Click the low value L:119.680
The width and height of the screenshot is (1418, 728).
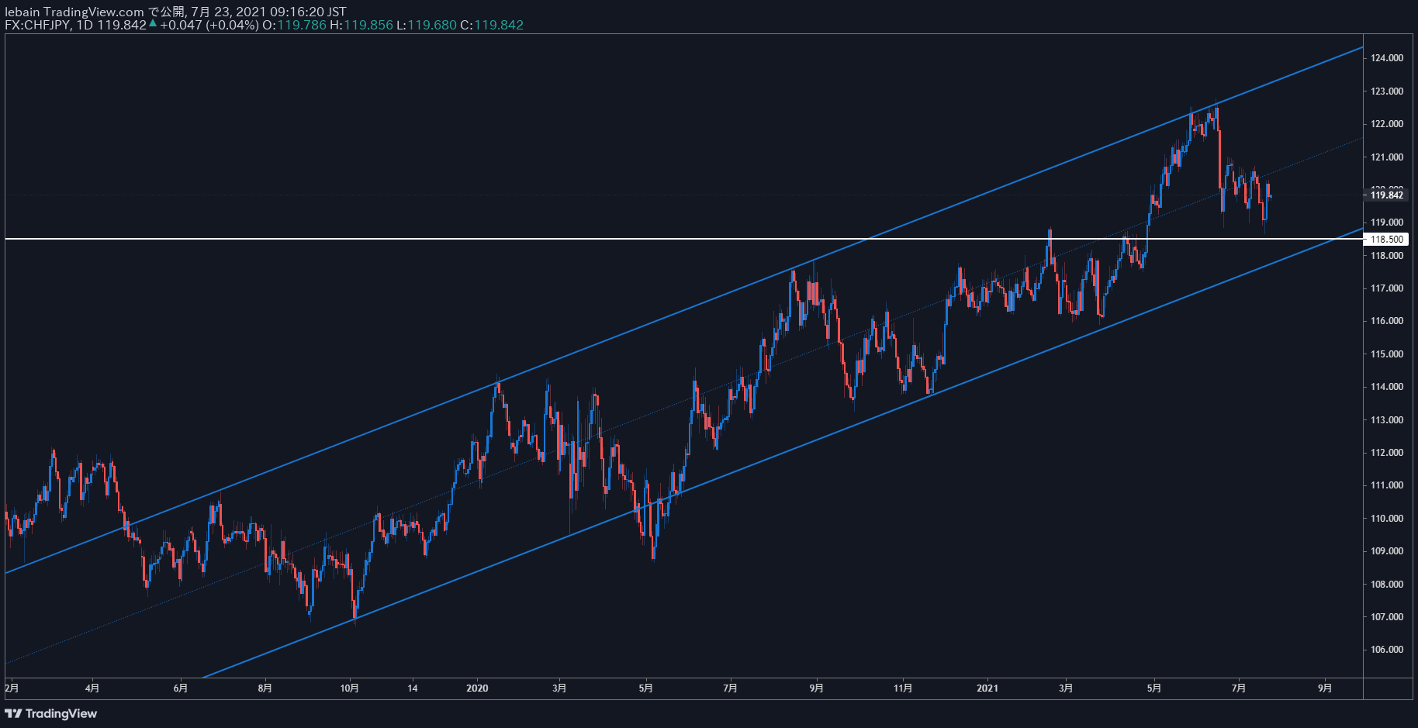[x=426, y=25]
